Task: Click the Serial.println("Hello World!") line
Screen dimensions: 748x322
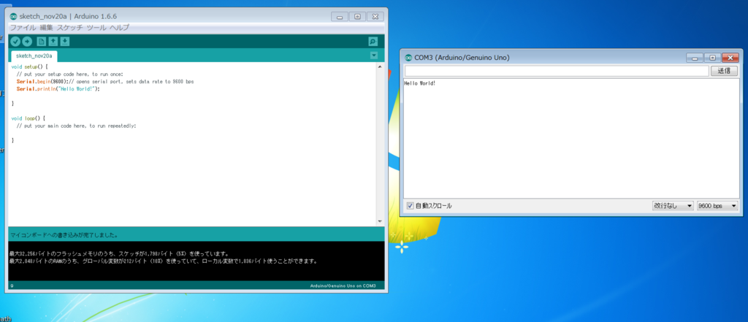Action: point(58,89)
